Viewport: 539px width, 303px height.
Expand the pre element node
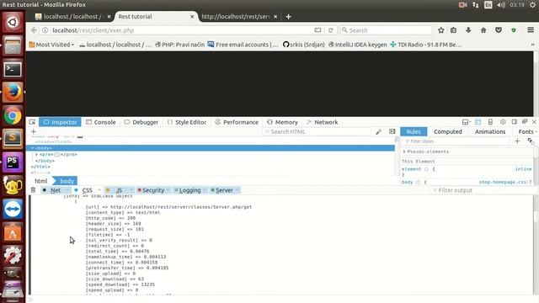(36, 155)
